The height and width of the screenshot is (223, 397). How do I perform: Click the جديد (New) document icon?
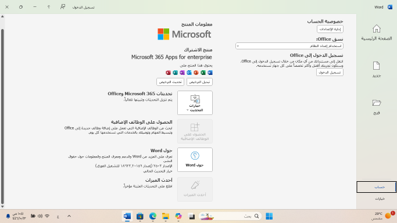[x=376, y=66]
